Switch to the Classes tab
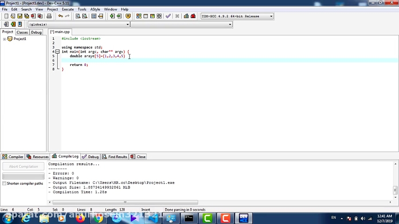This screenshot has width=399, height=224. point(22,32)
